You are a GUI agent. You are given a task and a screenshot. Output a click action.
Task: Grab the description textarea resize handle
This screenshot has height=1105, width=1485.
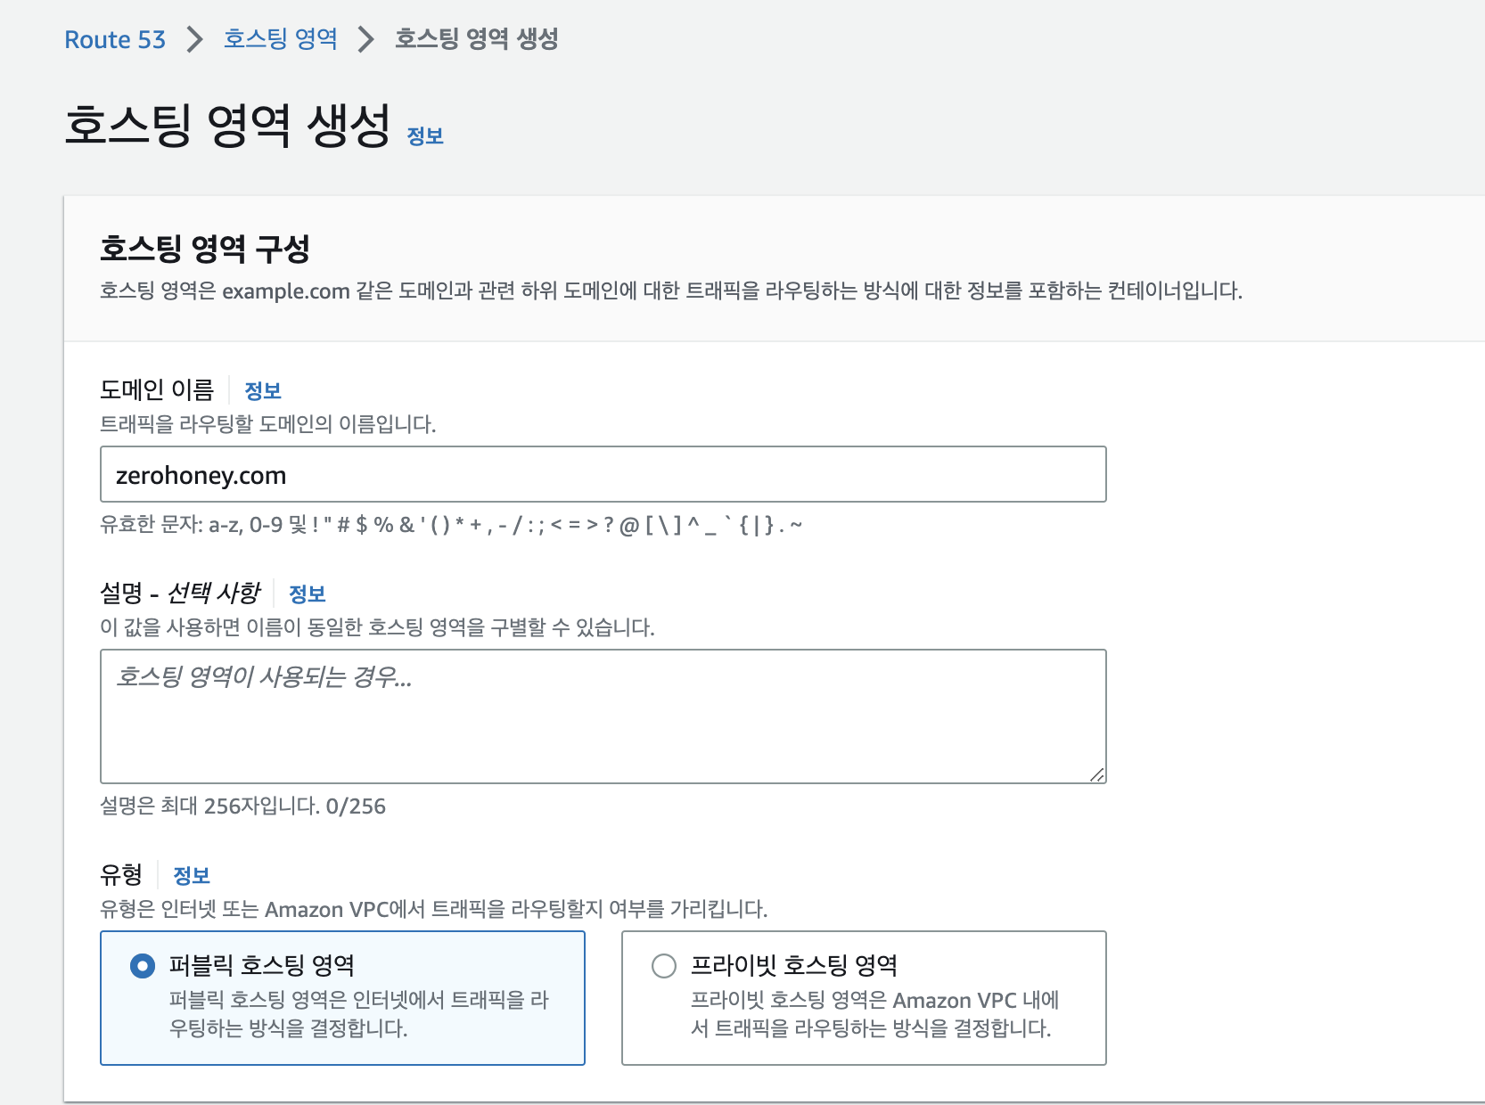1097,775
